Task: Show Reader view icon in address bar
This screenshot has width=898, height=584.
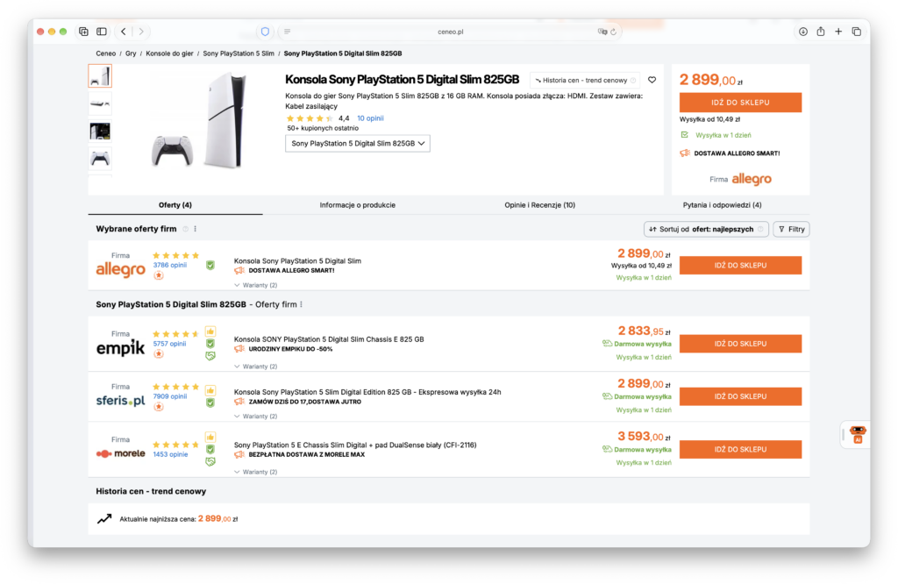Action: tap(287, 32)
